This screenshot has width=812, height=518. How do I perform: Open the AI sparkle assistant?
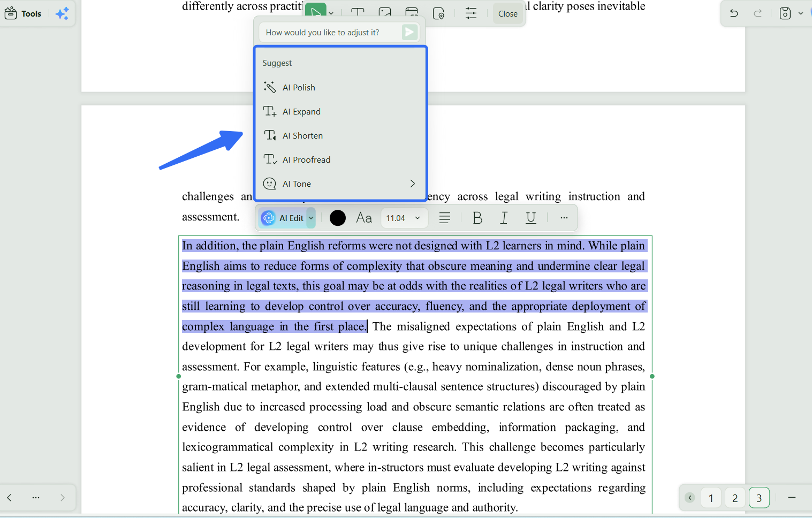point(62,13)
